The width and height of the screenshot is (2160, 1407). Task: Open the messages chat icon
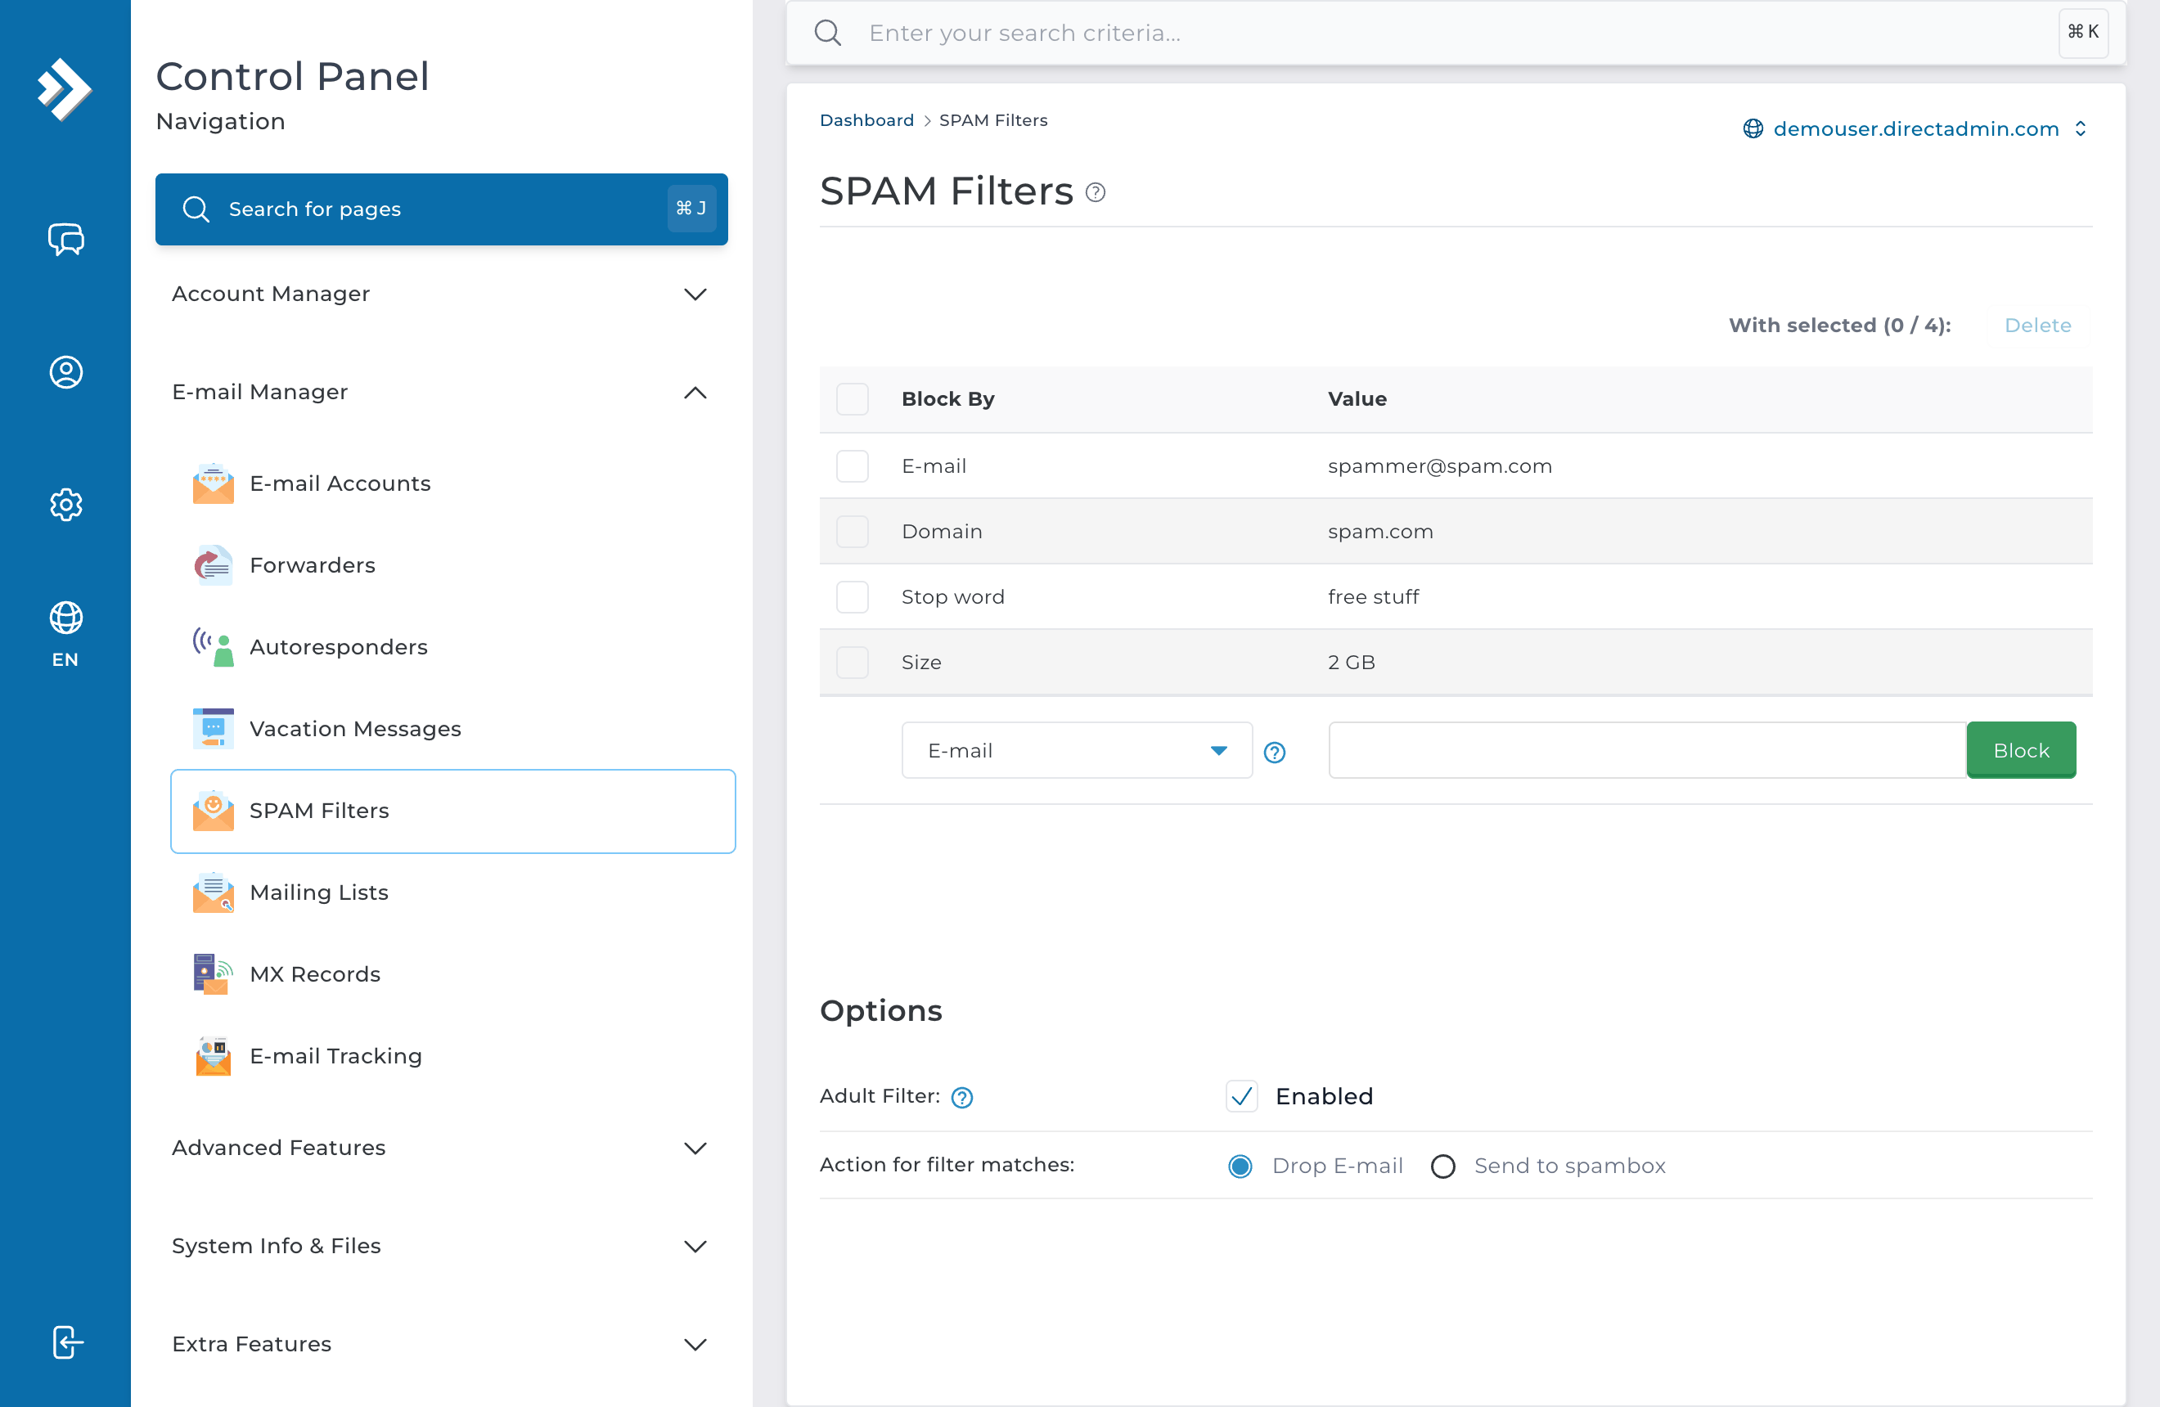[x=65, y=240]
